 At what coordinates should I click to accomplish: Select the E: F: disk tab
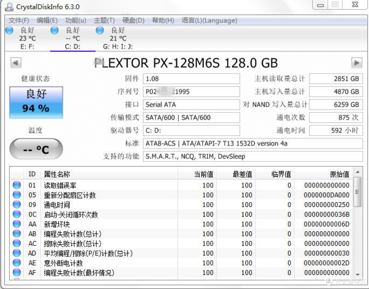pyautogui.click(x=27, y=38)
